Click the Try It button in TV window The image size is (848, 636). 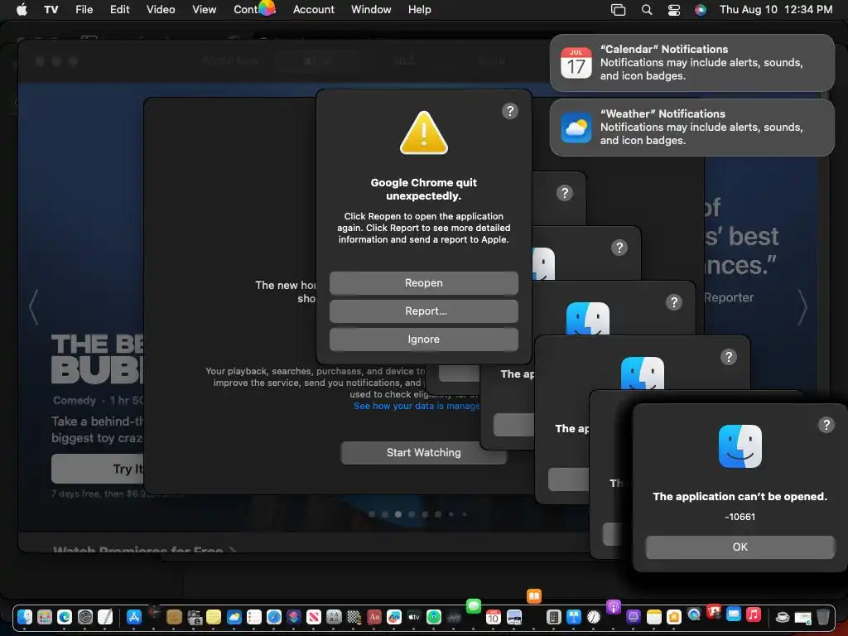(x=98, y=469)
